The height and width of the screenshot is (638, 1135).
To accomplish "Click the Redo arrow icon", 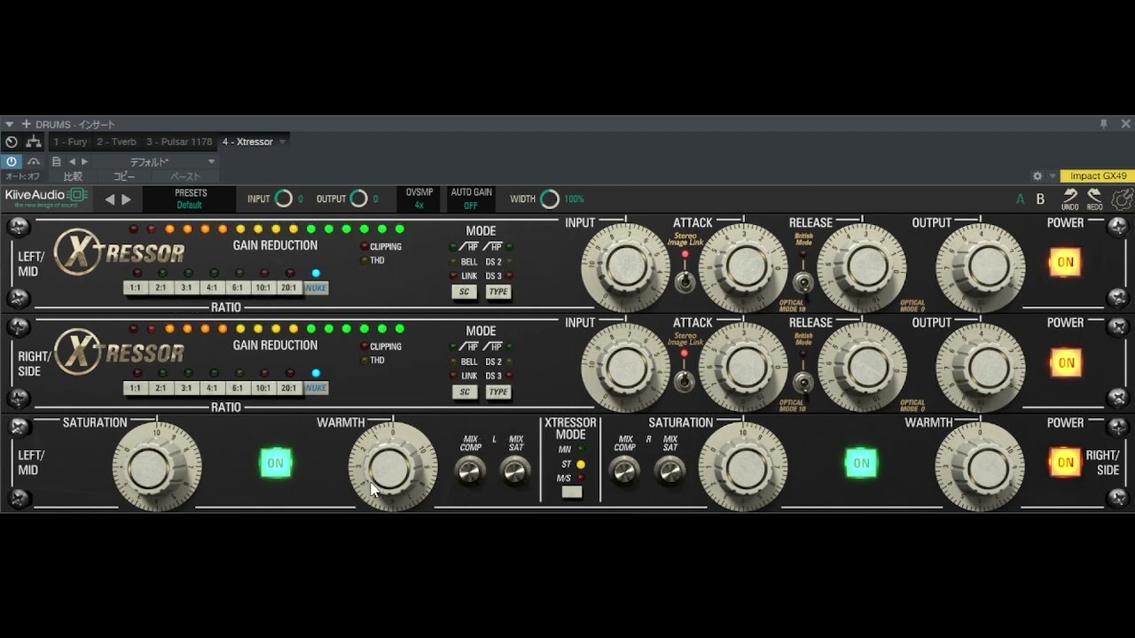I will point(1095,198).
